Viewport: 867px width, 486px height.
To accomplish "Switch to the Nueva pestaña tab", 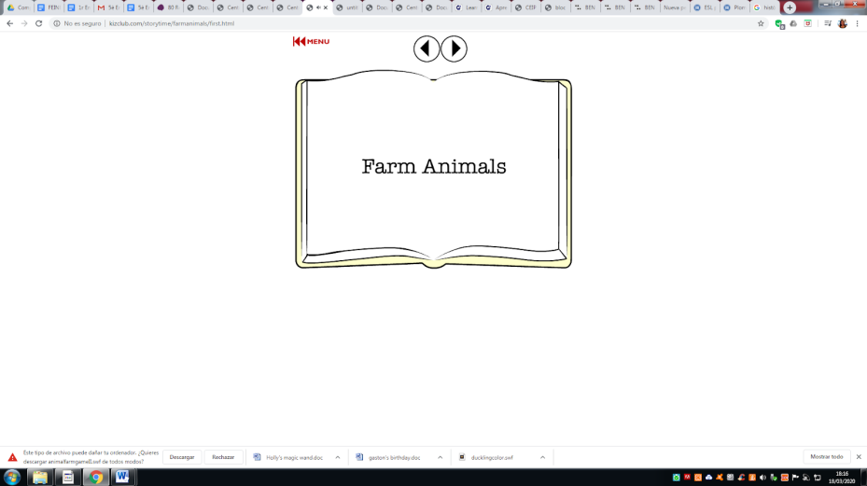I will tap(675, 7).
